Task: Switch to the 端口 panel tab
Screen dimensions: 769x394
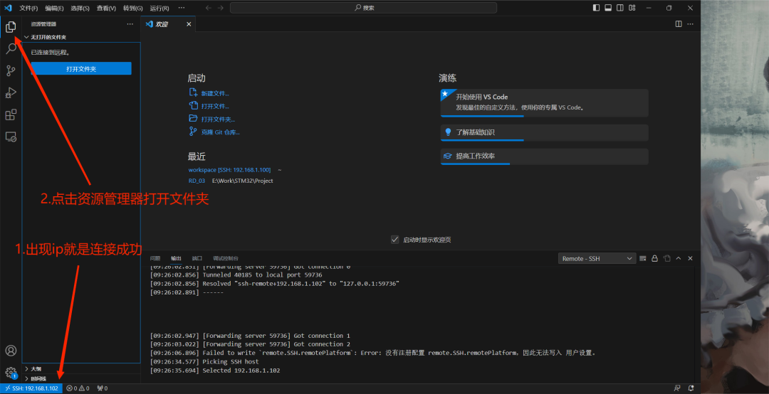Action: 197,258
